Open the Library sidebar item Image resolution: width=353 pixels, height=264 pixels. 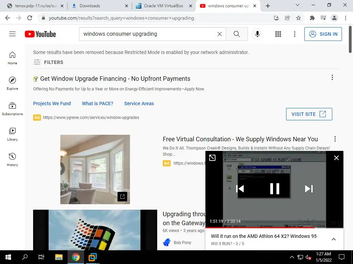coord(12,134)
